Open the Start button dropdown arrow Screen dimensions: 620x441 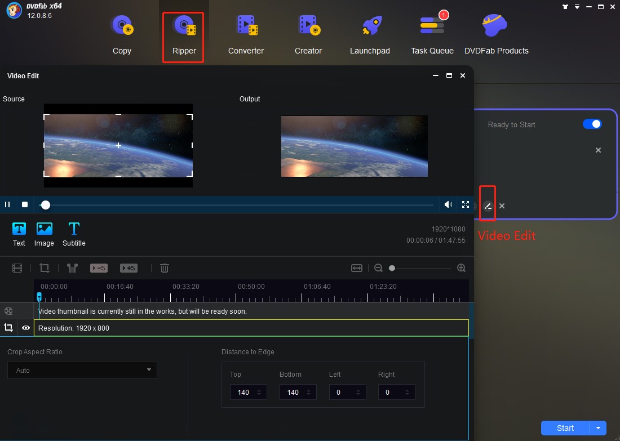599,428
